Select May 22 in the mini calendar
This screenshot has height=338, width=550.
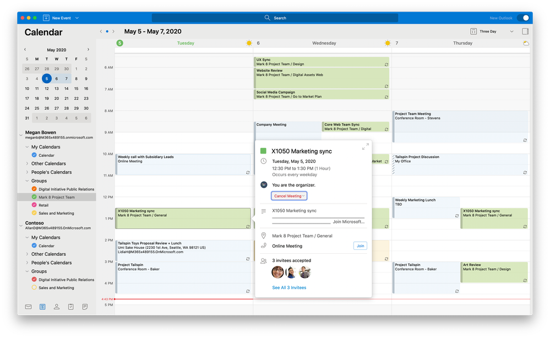point(76,99)
